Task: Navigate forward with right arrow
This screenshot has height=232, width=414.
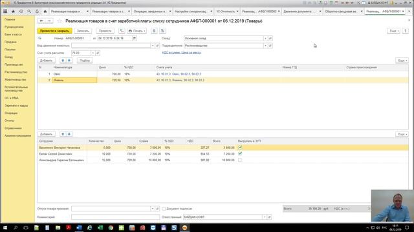Action: coord(49,21)
